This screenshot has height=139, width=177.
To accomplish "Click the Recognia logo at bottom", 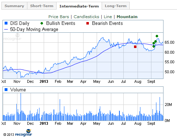I will pos(23,133).
